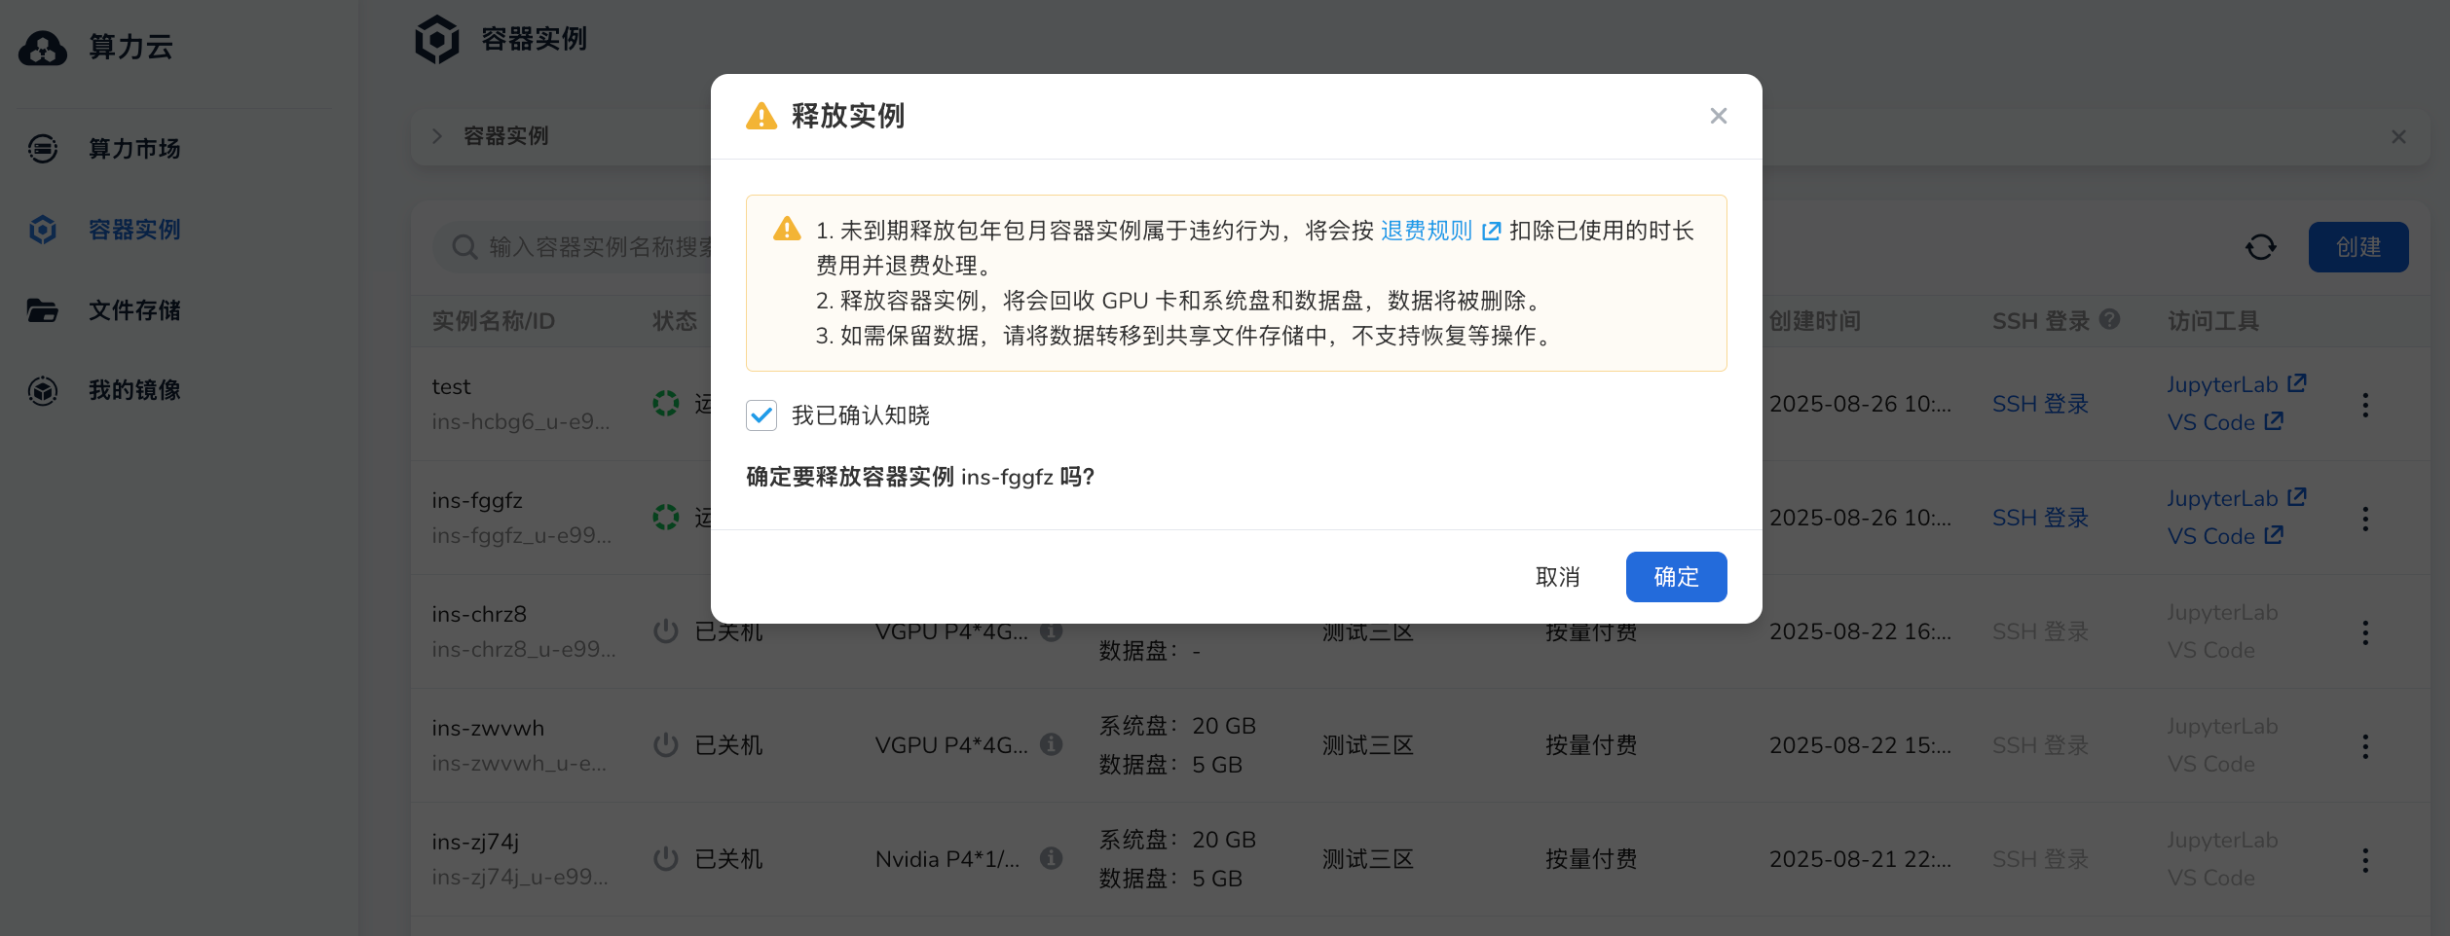Click the 我的镜像 sidebar icon
The width and height of the screenshot is (2450, 936).
coord(43,391)
